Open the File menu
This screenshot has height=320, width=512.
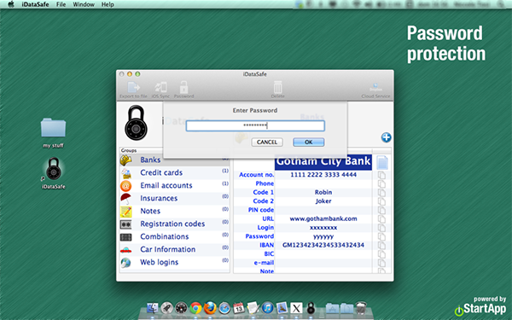pos(61,4)
